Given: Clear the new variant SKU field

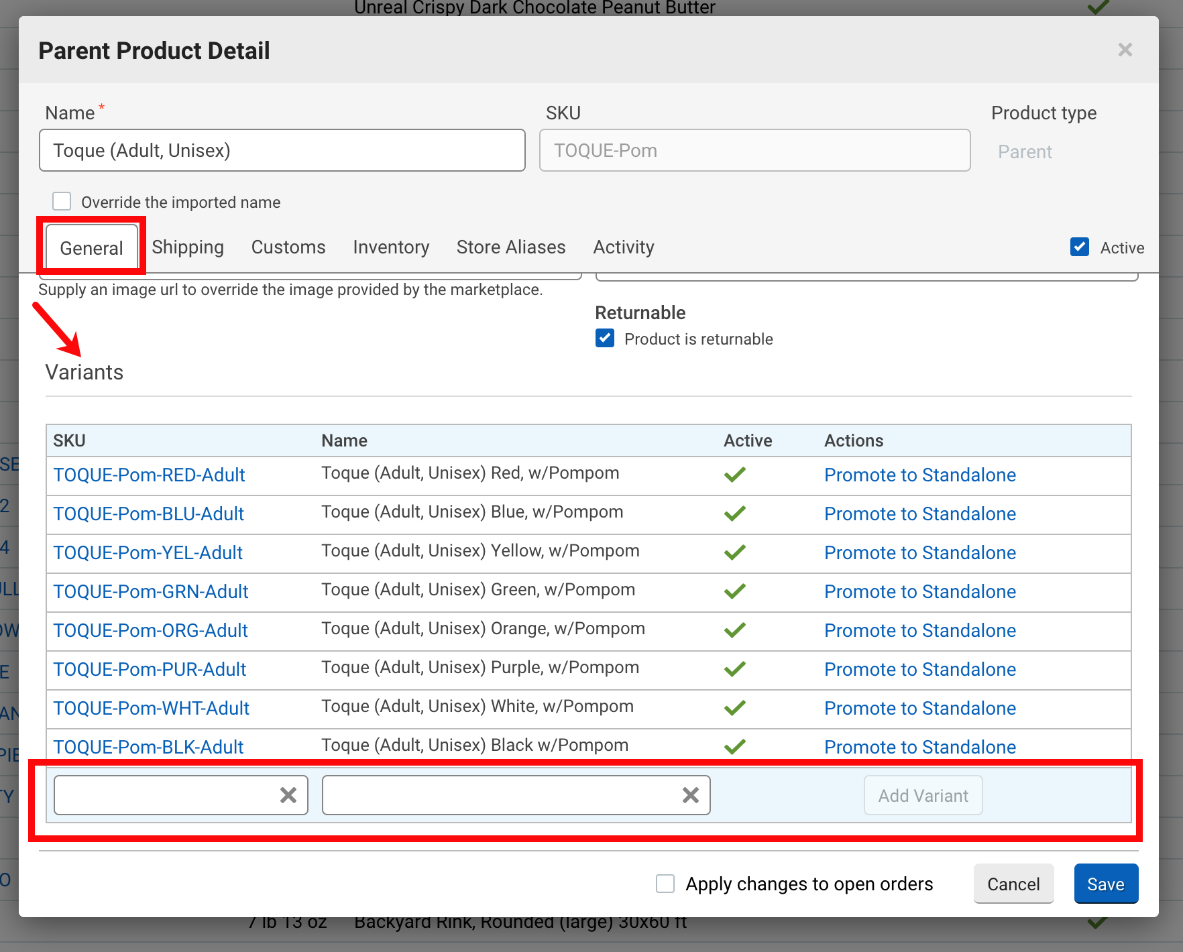Looking at the screenshot, I should tap(288, 795).
